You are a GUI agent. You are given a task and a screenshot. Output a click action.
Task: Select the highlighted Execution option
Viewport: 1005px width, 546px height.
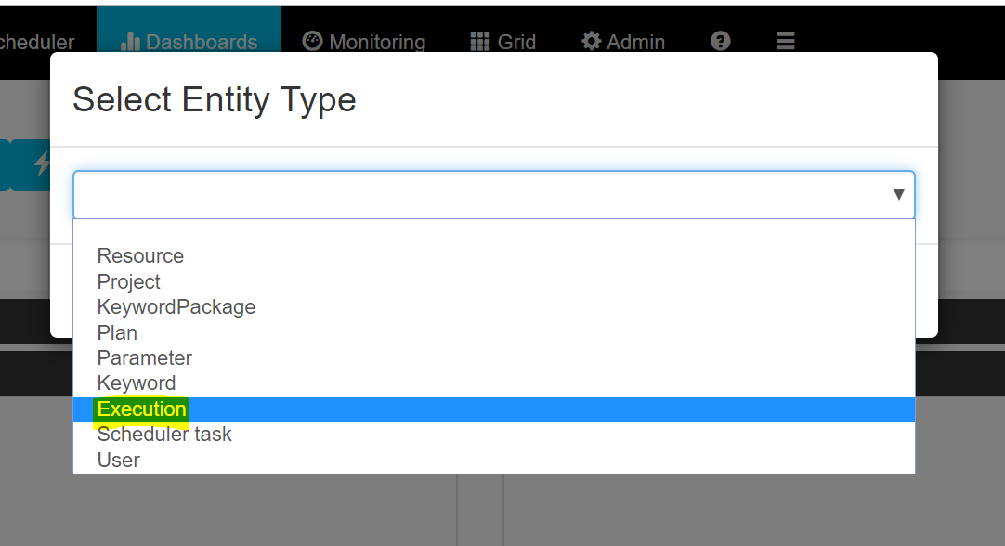tap(493, 409)
